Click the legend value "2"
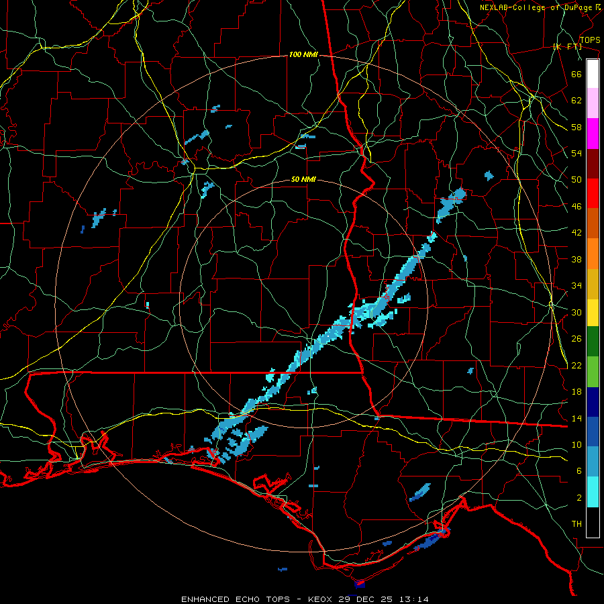The image size is (604, 604). coord(579,498)
